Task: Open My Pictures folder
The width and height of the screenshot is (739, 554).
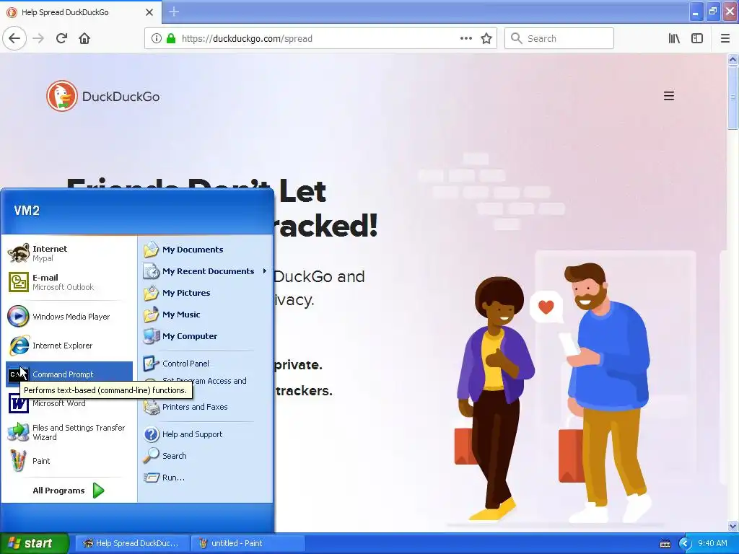Action: click(206, 293)
